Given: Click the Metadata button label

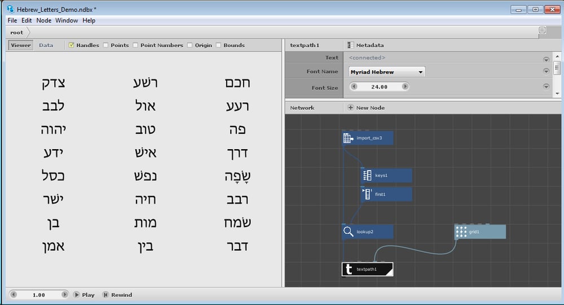Looking at the screenshot, I should pos(370,45).
